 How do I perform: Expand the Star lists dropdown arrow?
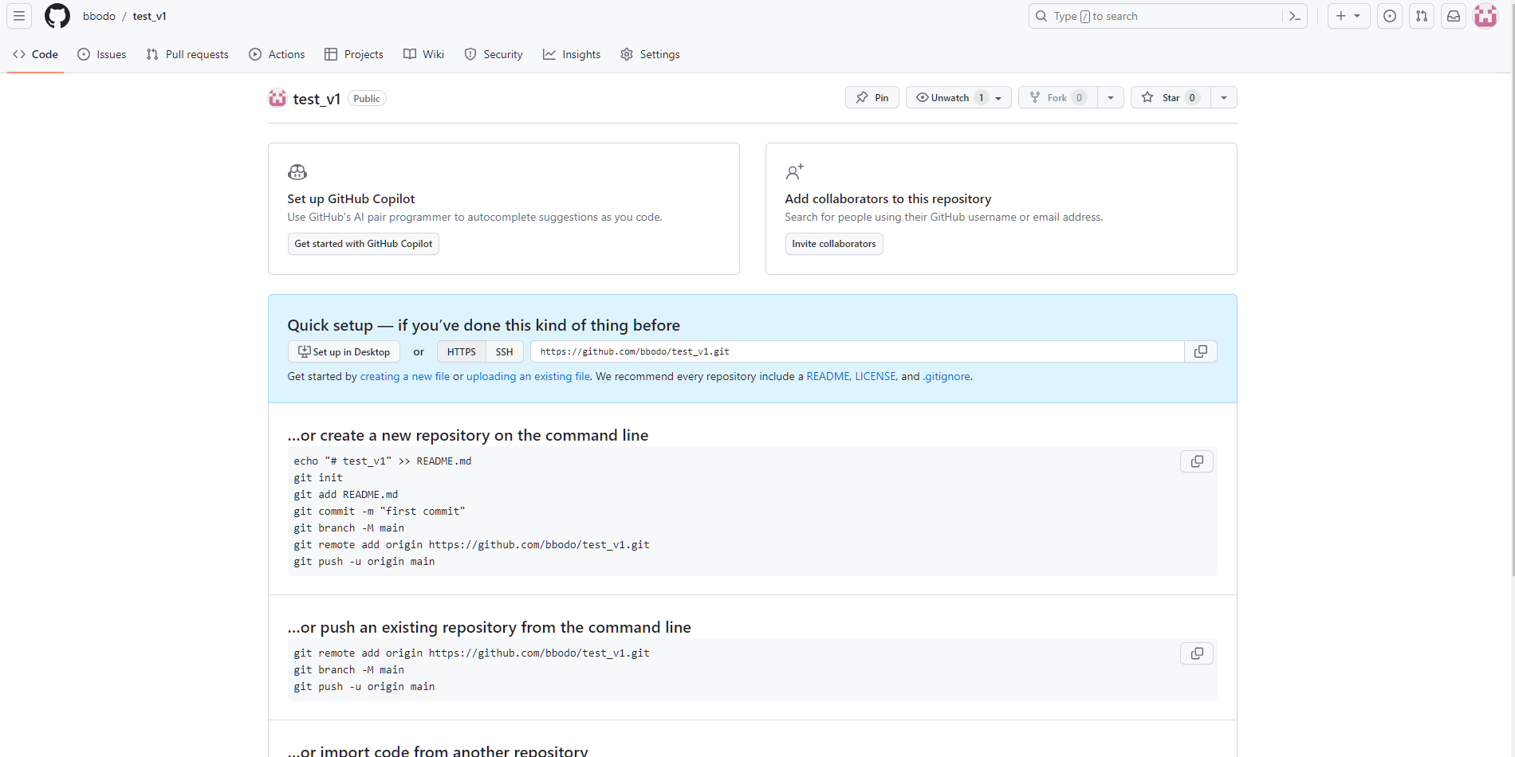[x=1224, y=97]
